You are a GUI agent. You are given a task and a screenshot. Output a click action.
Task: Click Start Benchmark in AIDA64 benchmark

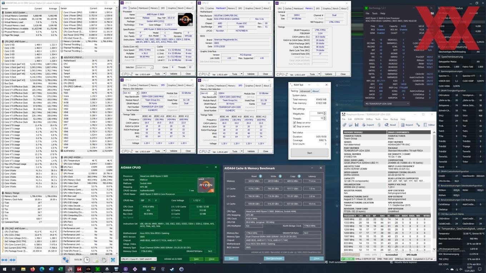point(274,258)
